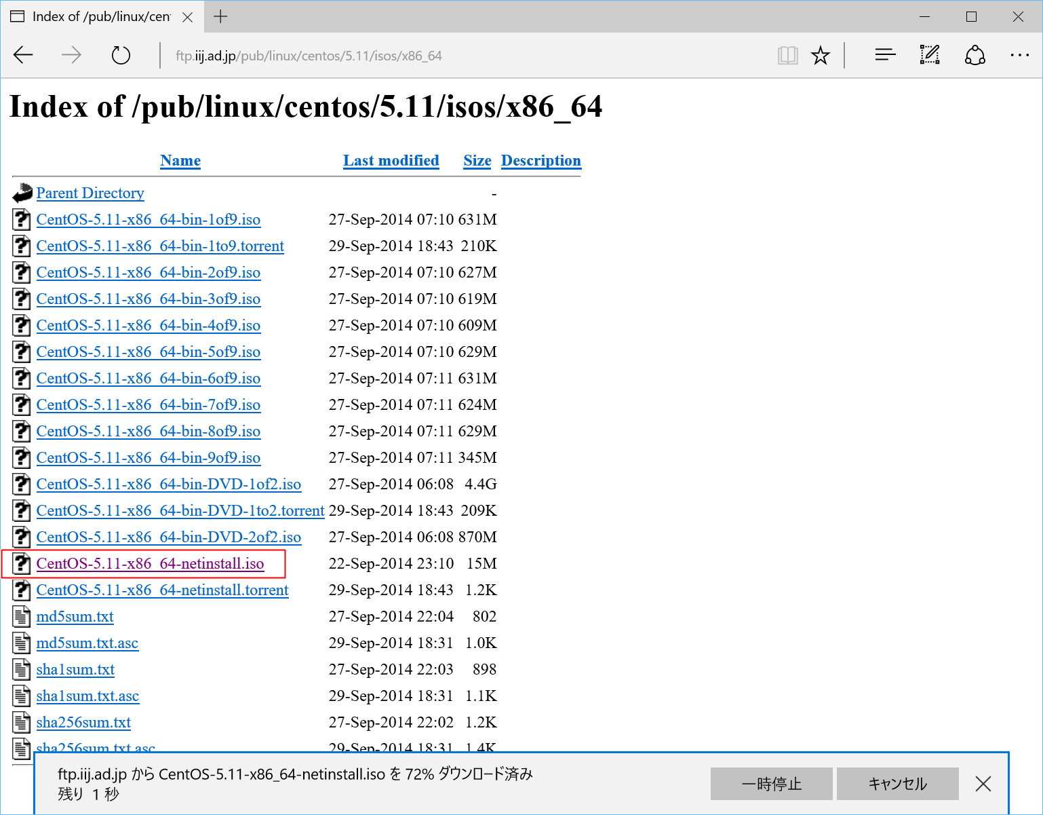Click text-file icon beside md5sum.txt
1043x815 pixels.
pos(22,617)
